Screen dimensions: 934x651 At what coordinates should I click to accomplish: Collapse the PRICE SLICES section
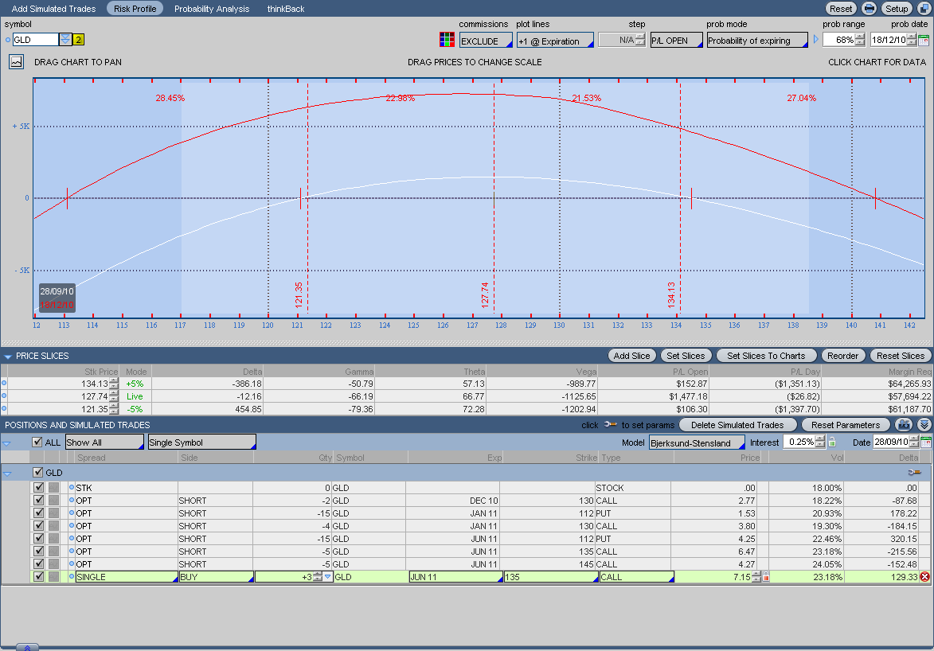pos(8,357)
